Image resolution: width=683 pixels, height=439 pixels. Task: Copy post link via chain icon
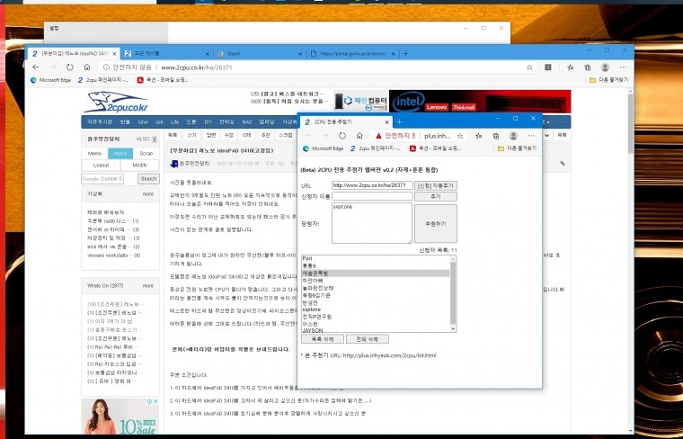tap(563, 164)
